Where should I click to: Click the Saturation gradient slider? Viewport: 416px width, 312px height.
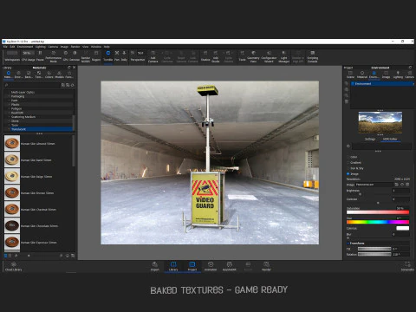pos(378,212)
